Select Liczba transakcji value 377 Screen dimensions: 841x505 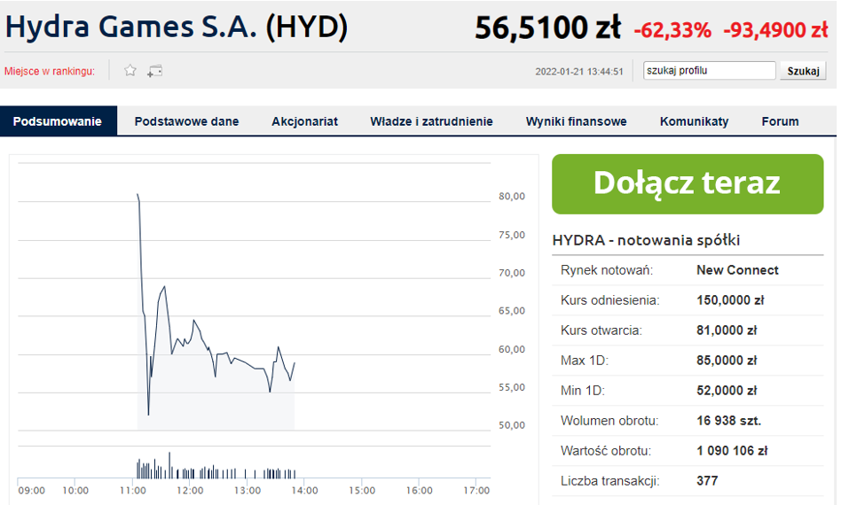(x=707, y=481)
